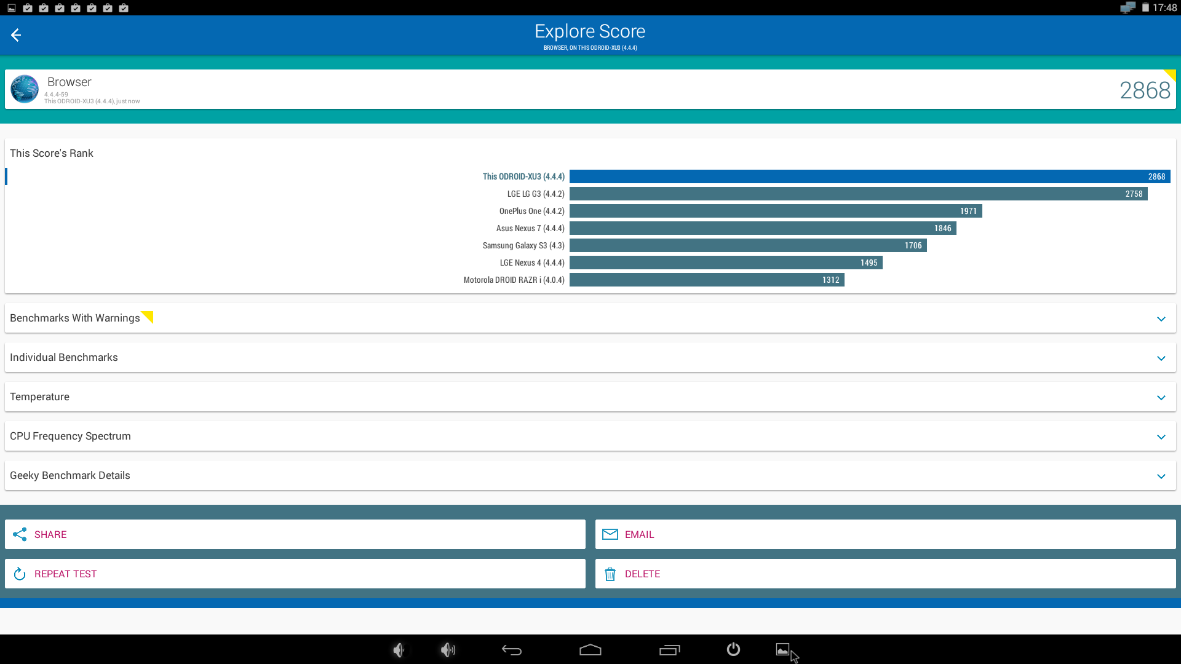1181x664 pixels.
Task: Click 'LGE LG G3 (4.4.2)' label
Action: click(536, 194)
